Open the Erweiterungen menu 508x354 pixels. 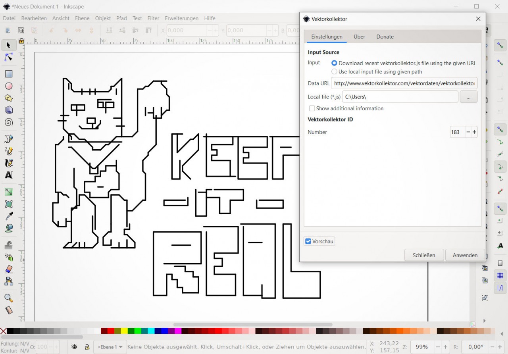pyautogui.click(x=181, y=18)
